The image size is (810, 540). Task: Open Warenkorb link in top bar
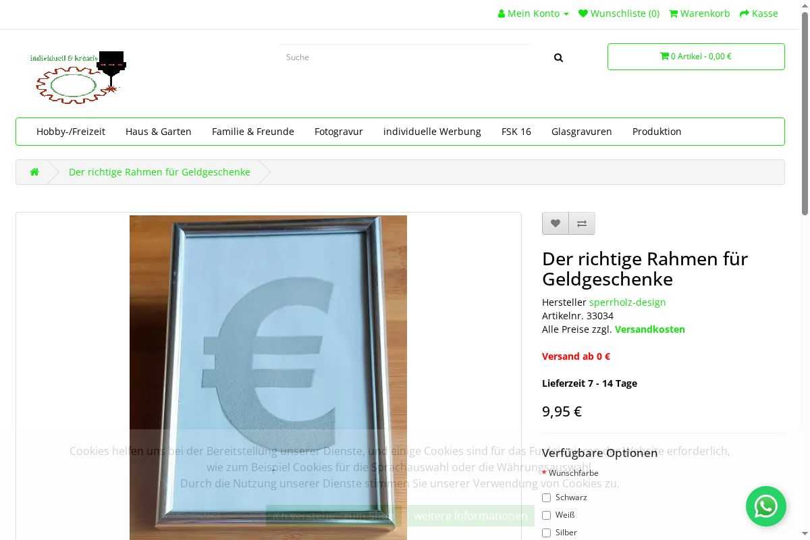pos(699,13)
